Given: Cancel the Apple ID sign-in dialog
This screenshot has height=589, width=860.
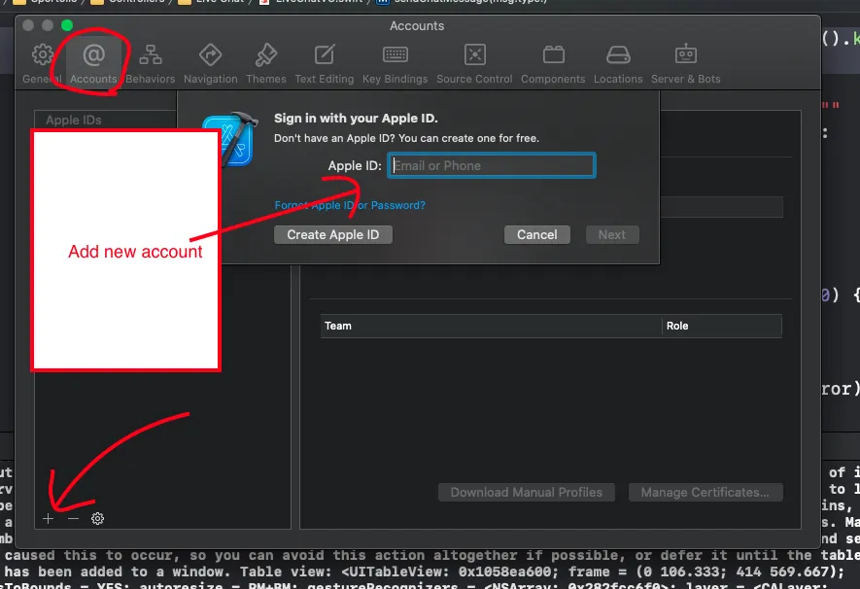Looking at the screenshot, I should (537, 234).
